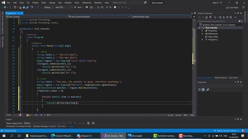Open the Analyze menu
Image resolution: width=248 pixels, height=139 pixels.
click(x=68, y=3)
